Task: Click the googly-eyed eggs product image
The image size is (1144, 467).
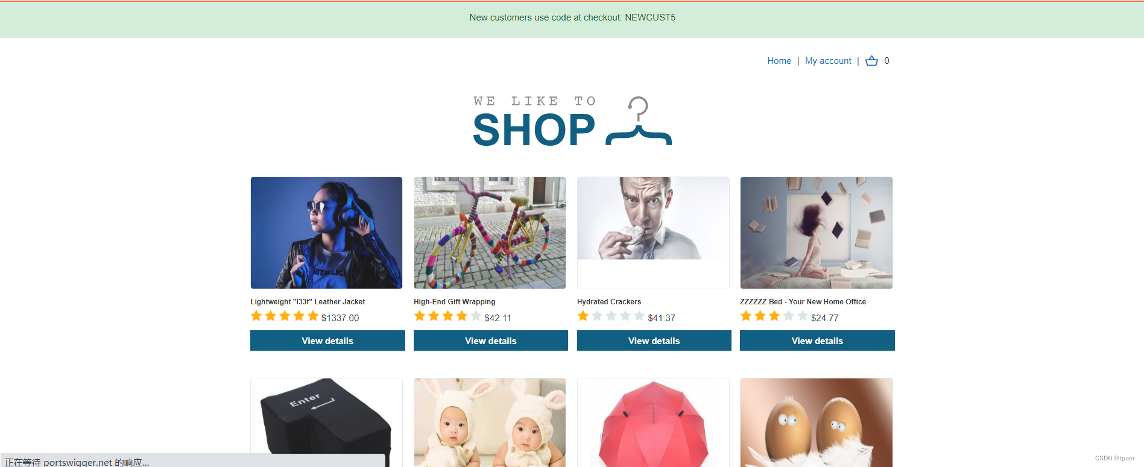Action: [817, 422]
